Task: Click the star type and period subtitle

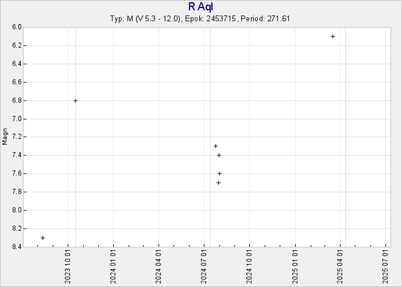Action: coord(200,18)
